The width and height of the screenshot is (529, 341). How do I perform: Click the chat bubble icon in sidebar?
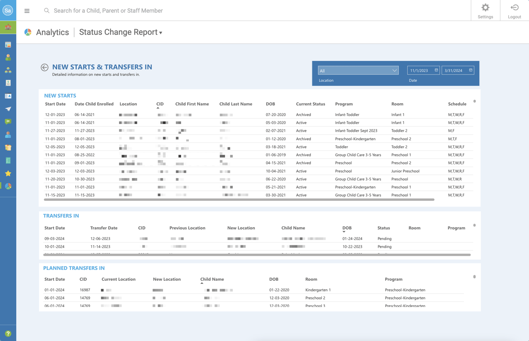click(x=8, y=121)
